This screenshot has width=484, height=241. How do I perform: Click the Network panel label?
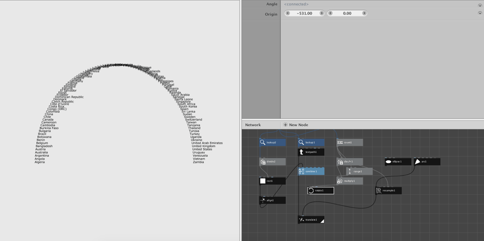coord(253,125)
